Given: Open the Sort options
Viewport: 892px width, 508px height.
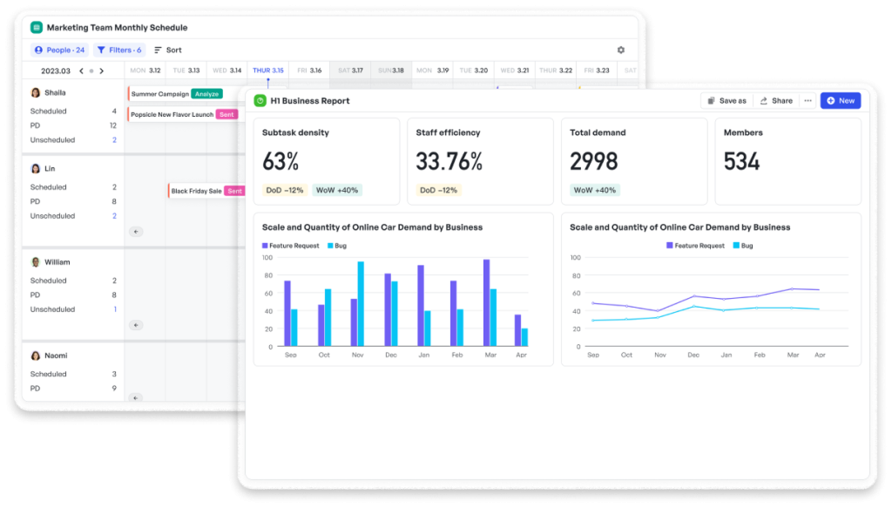Looking at the screenshot, I should (x=168, y=51).
